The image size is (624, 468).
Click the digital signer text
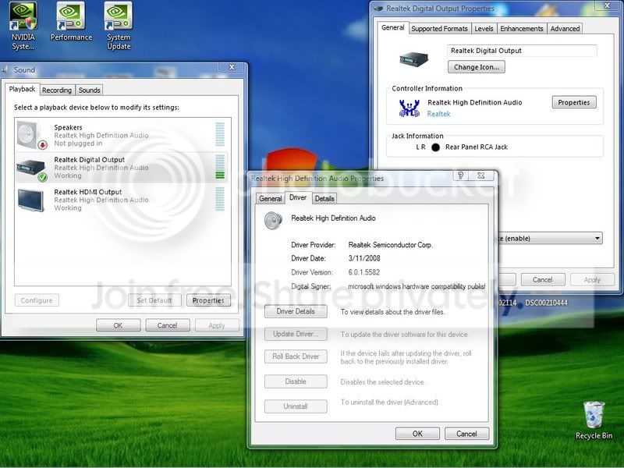(417, 286)
